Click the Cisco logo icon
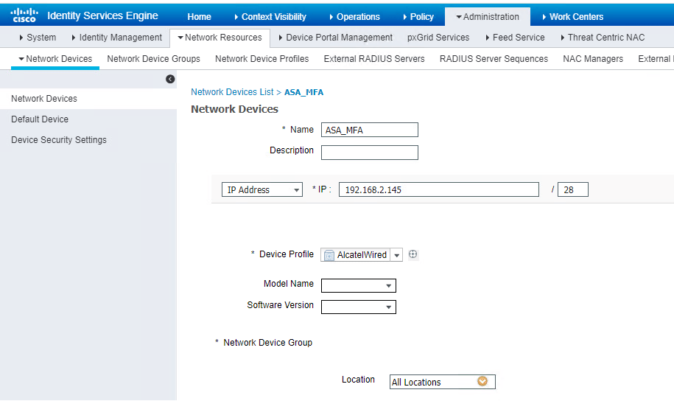The width and height of the screenshot is (674, 401). pos(24,15)
